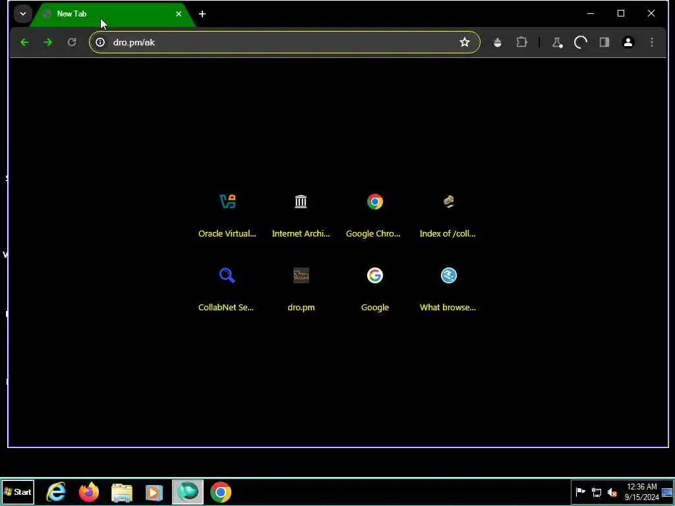This screenshot has height=506, width=675.
Task: Open Google shortcut tile
Action: 374,290
